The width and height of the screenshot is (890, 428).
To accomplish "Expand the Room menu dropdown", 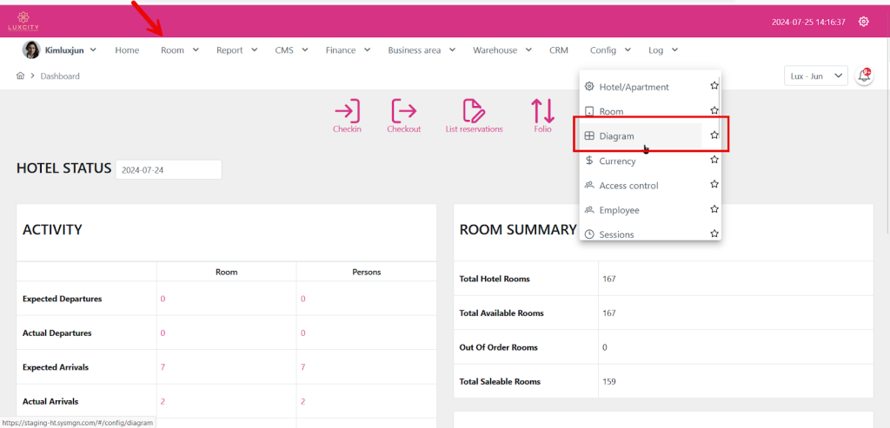I will pyautogui.click(x=180, y=50).
